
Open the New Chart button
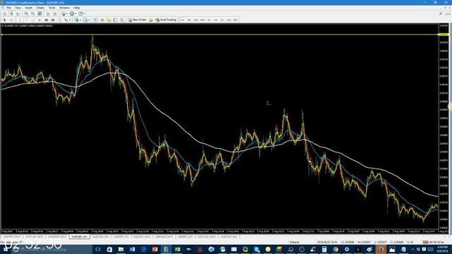(76, 20)
